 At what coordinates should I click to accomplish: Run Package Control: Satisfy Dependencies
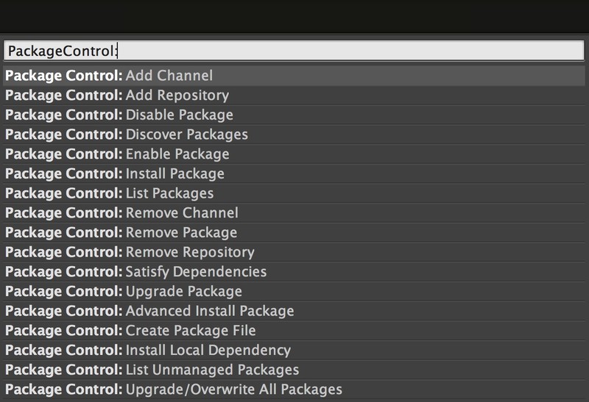(294, 271)
